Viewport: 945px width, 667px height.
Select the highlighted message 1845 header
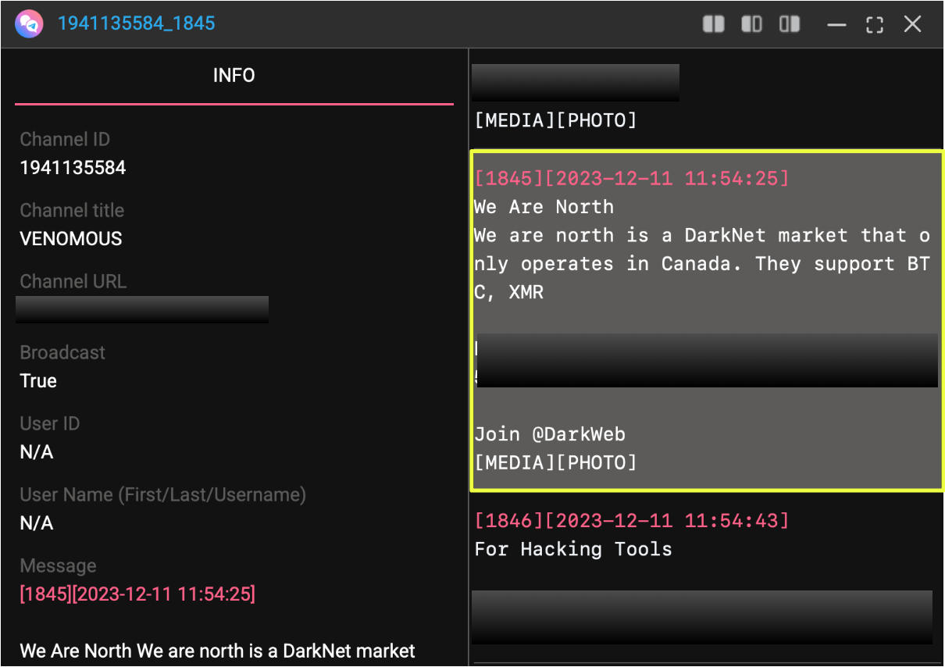coord(632,179)
